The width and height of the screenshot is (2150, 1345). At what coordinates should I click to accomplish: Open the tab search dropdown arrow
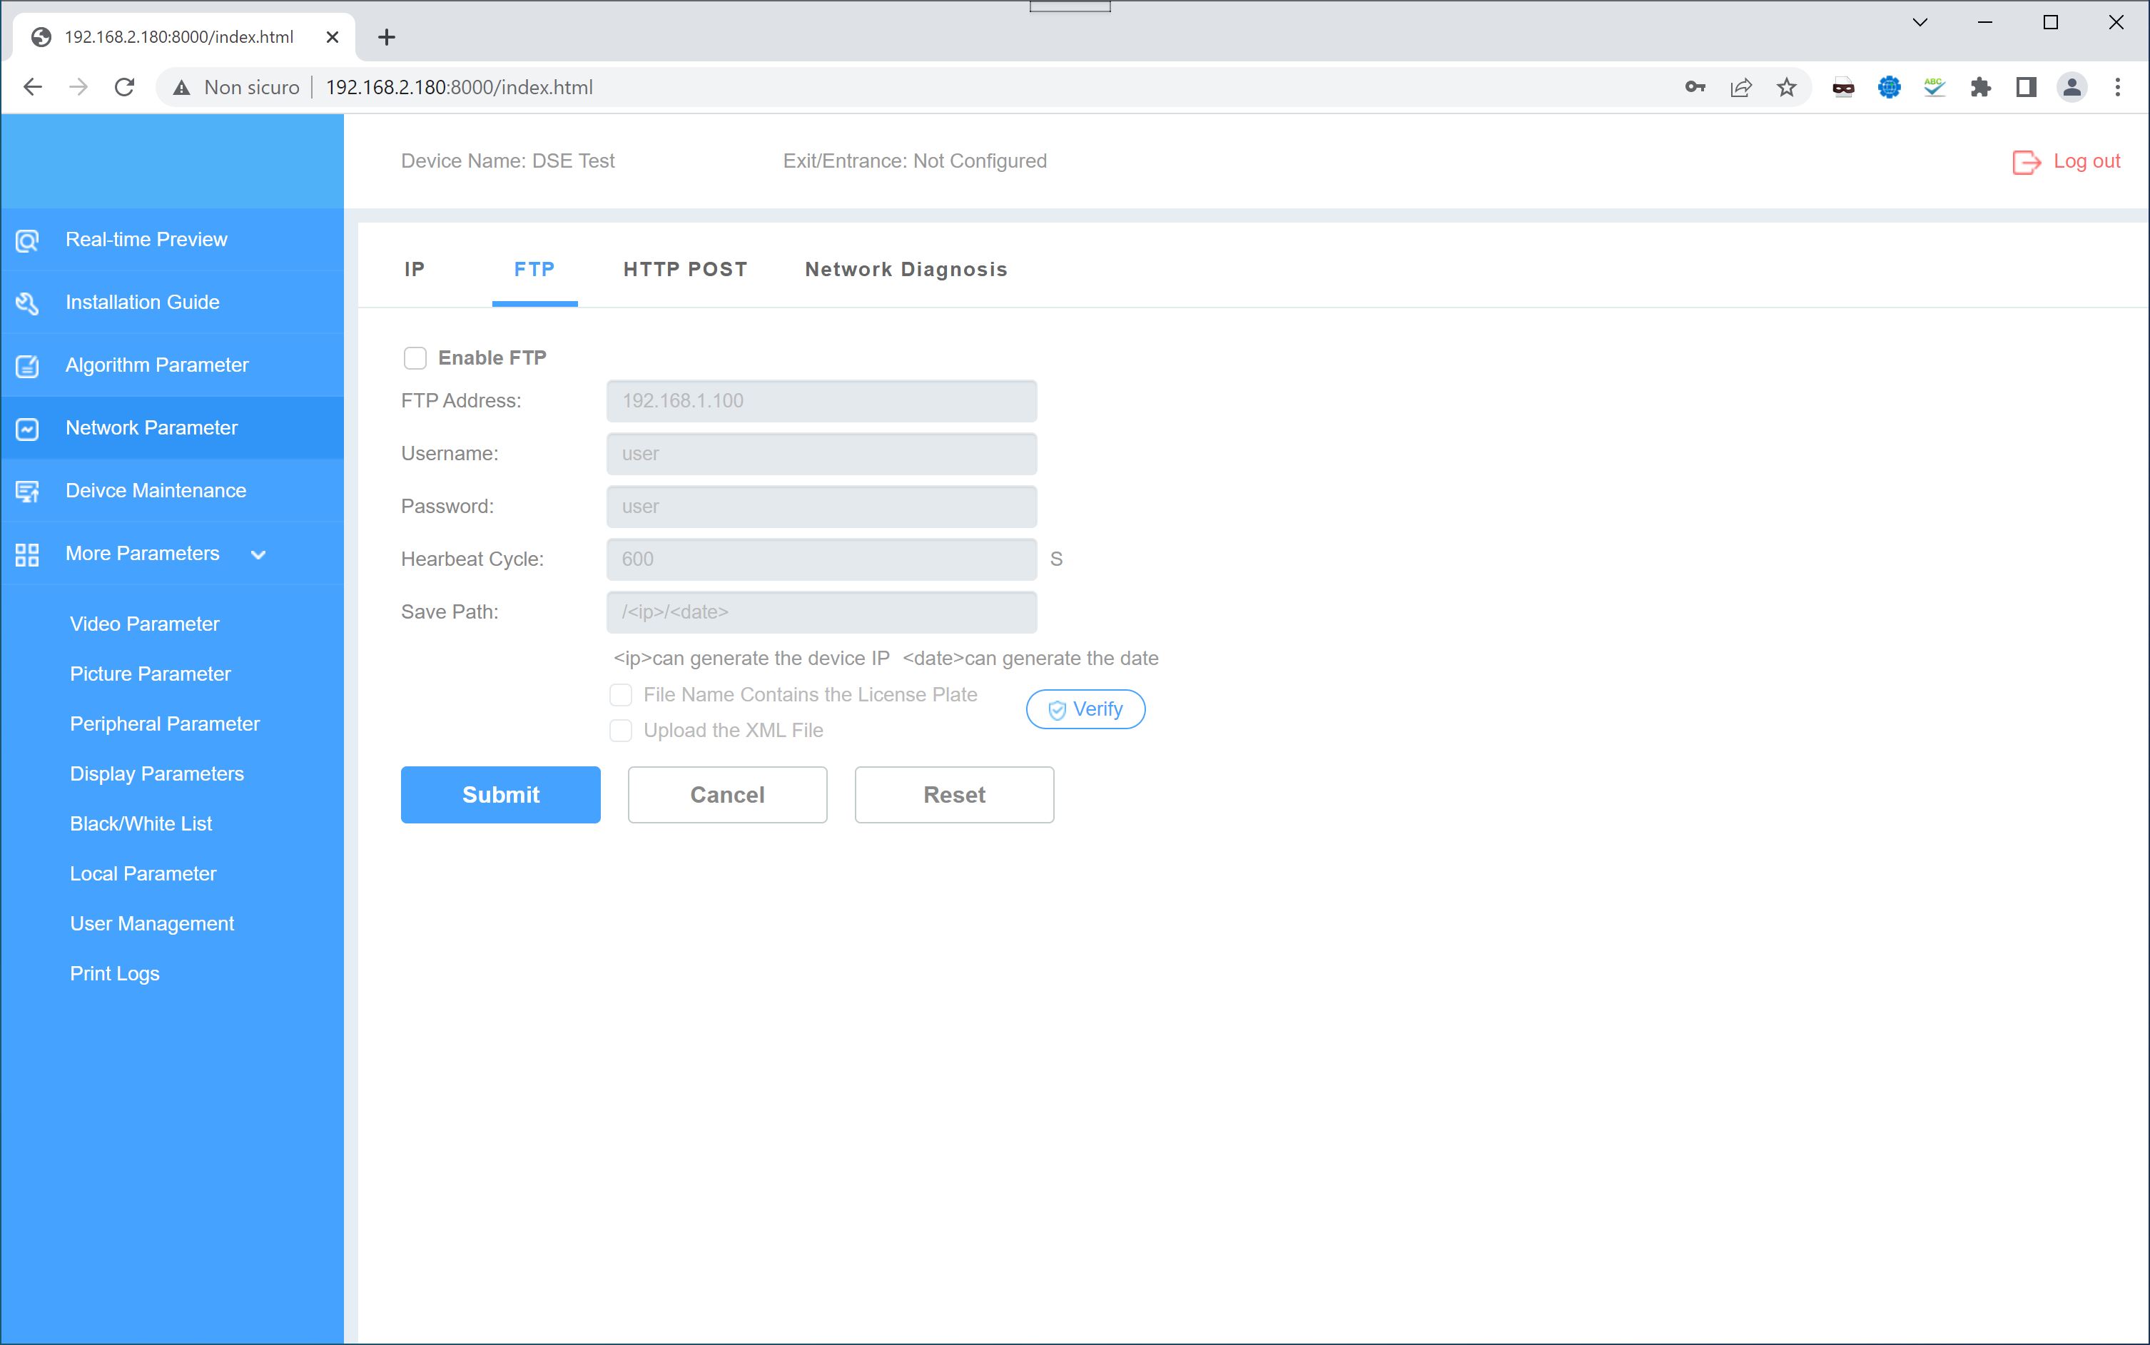click(x=1920, y=23)
